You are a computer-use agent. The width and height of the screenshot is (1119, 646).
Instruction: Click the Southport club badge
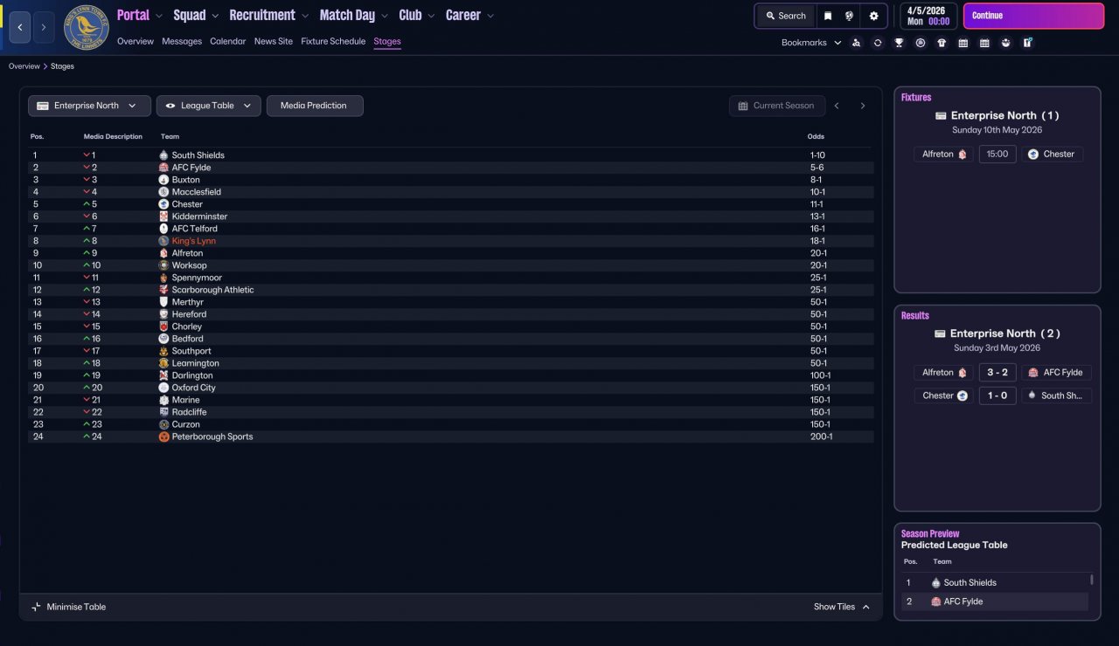(x=163, y=351)
